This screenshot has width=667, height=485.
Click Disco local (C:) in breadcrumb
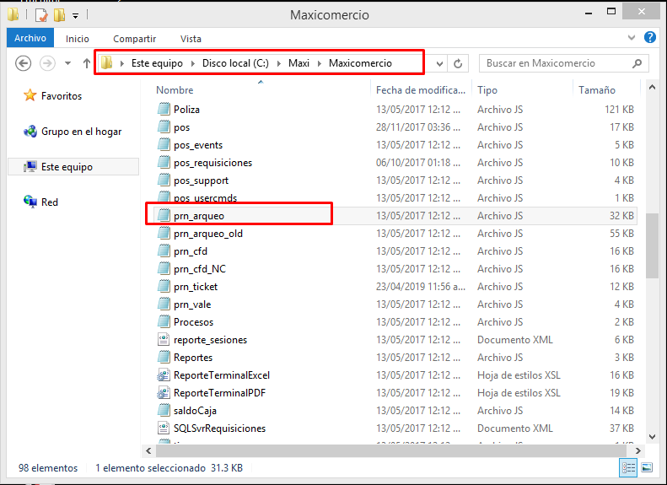(235, 63)
